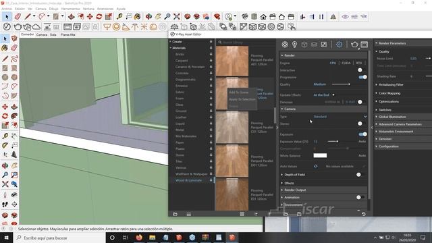The image size is (432, 243).
Task: Open the Ventana menu
Action: click(88, 9)
